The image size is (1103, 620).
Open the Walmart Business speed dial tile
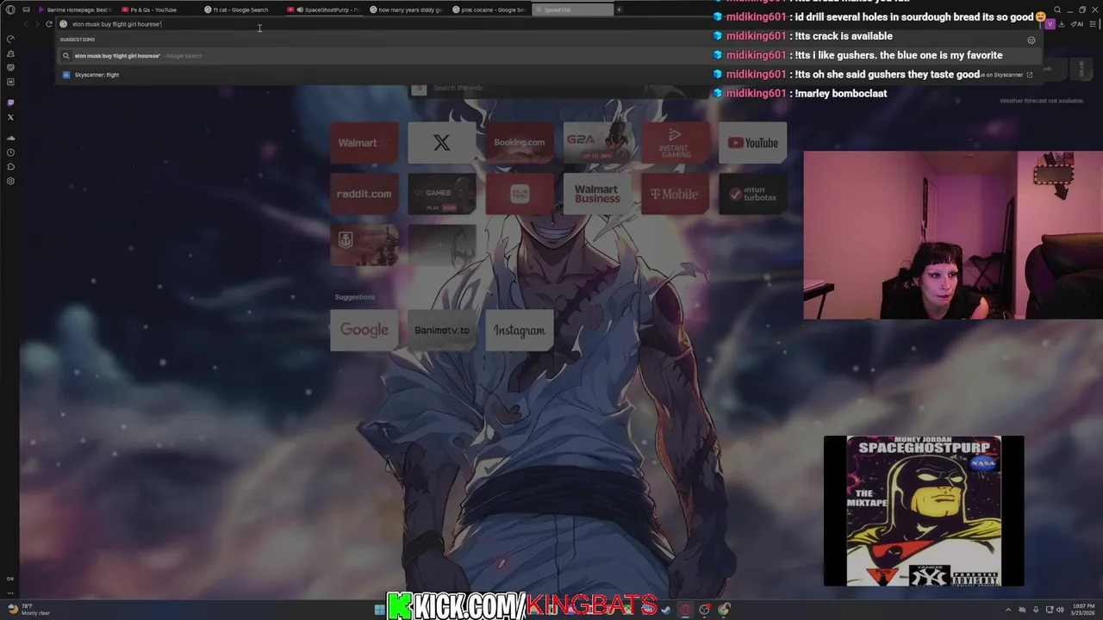[x=597, y=194]
